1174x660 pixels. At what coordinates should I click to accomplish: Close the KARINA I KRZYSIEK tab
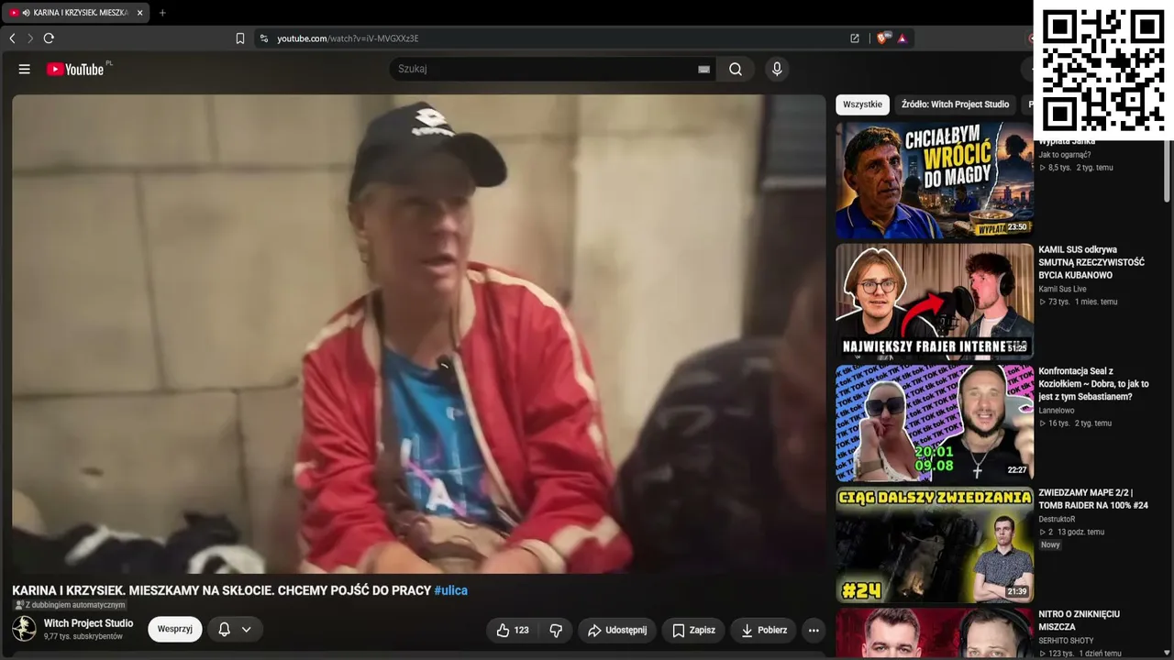(x=139, y=13)
